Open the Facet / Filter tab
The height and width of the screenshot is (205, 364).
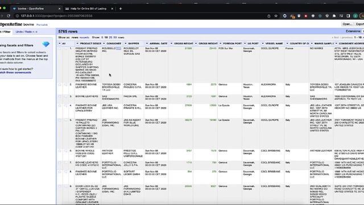tap(6, 32)
